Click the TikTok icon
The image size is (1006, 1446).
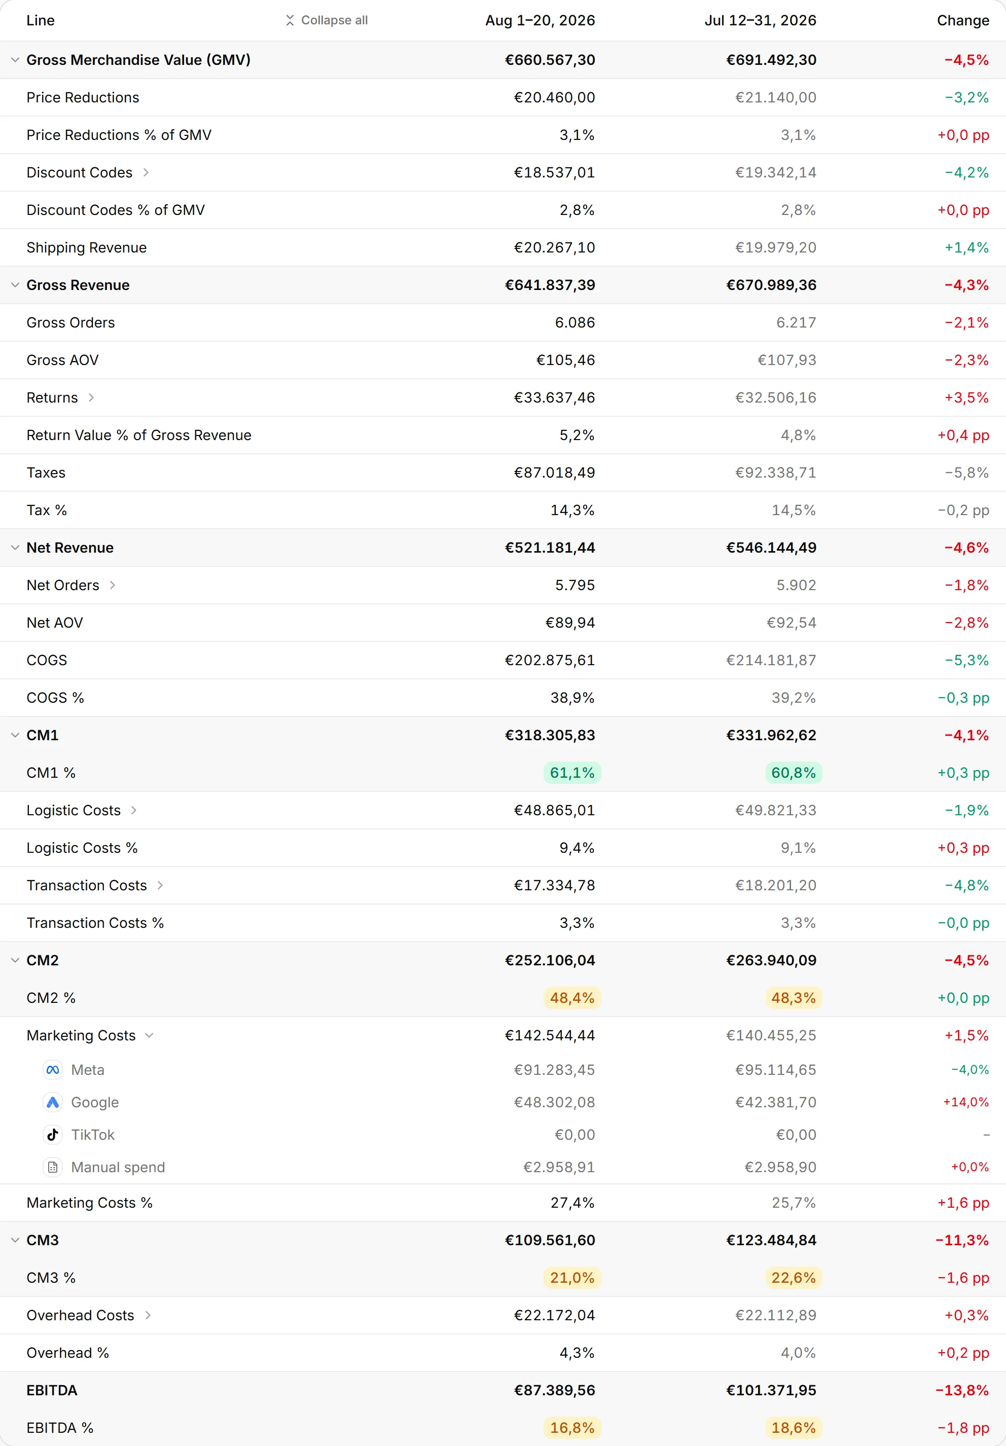(53, 1135)
